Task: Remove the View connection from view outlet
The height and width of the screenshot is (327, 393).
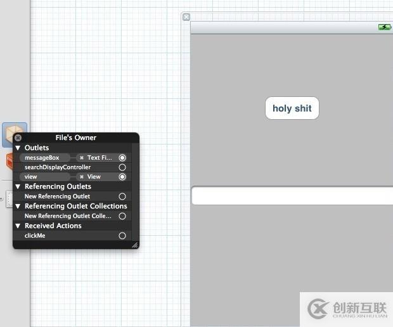Action: 82,177
